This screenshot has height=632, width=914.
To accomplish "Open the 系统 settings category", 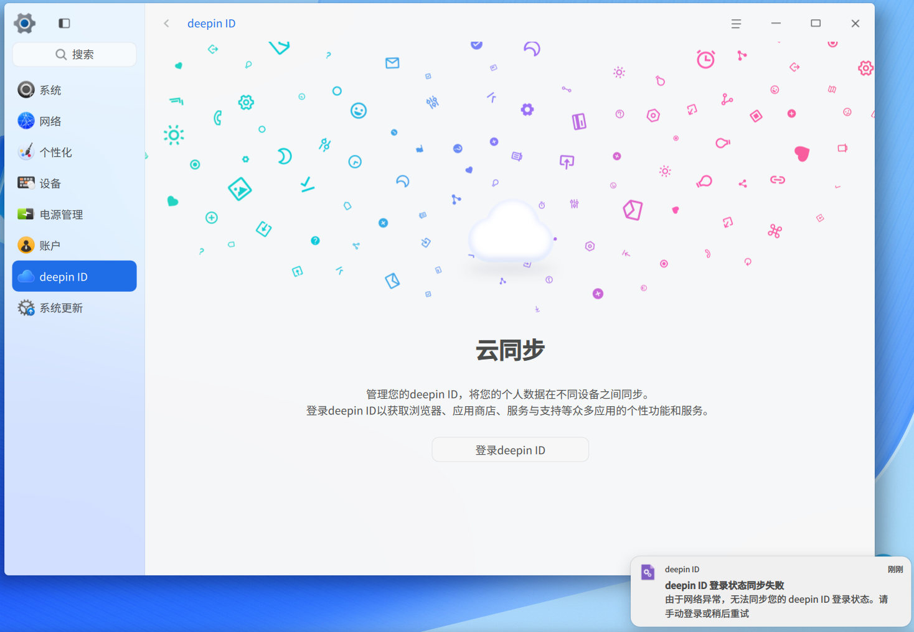I will tap(74, 90).
